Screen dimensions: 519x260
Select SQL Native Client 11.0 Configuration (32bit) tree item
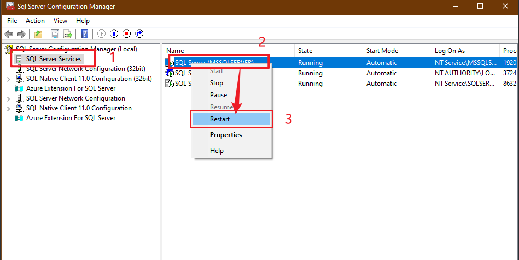[x=89, y=79]
